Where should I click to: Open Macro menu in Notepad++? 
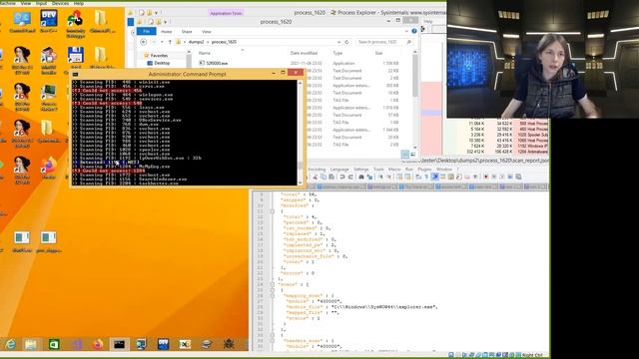click(x=394, y=169)
